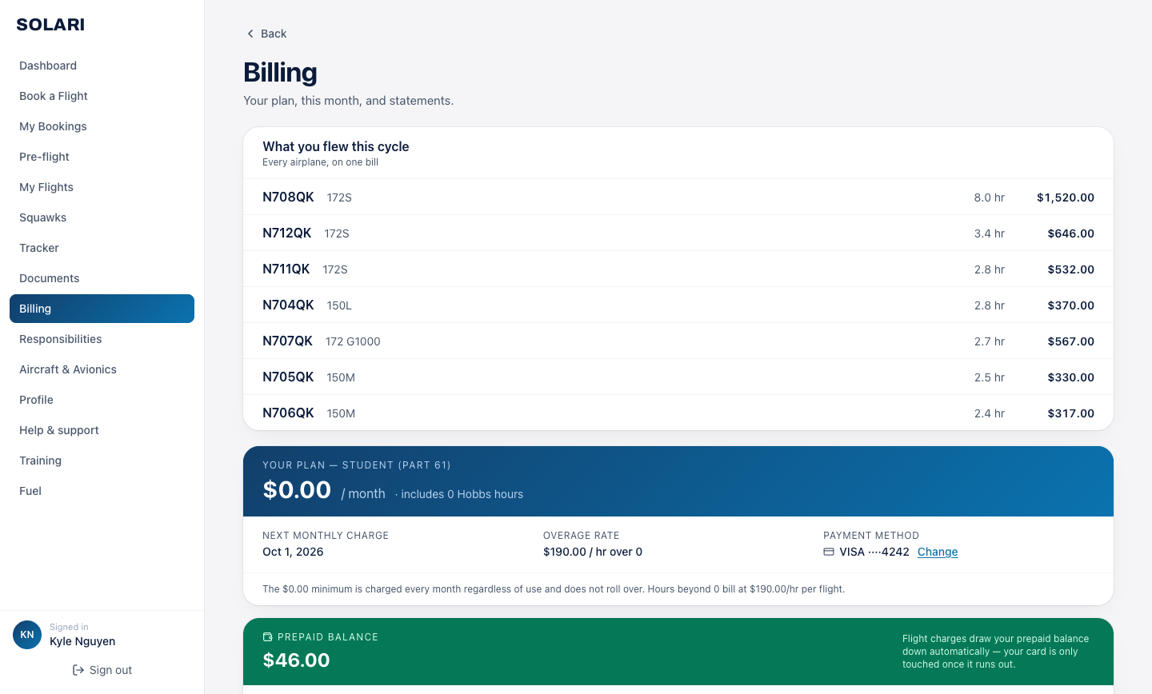Click the N711QK tail number

(286, 269)
